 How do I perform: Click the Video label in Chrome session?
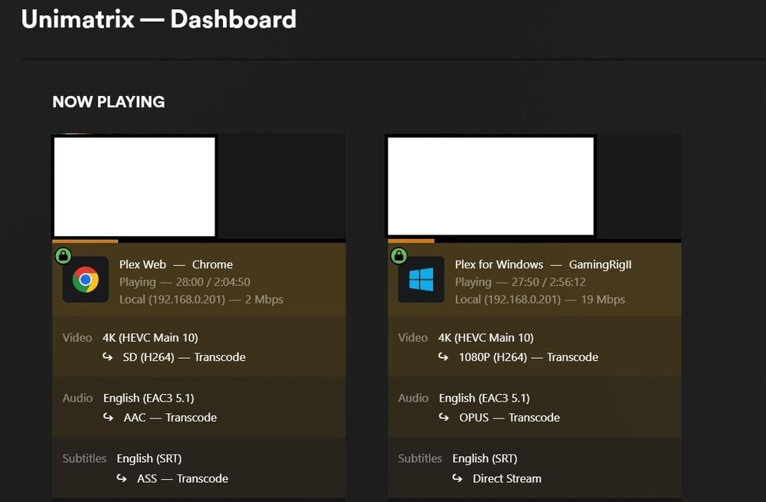pyautogui.click(x=77, y=338)
